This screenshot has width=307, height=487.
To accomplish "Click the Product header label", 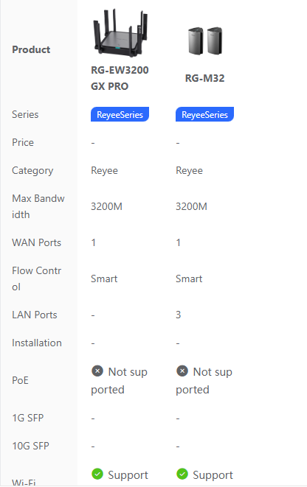I will click(x=31, y=49).
